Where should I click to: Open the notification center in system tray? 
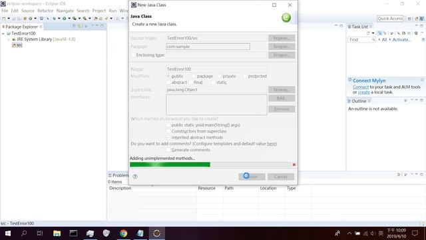(x=415, y=233)
